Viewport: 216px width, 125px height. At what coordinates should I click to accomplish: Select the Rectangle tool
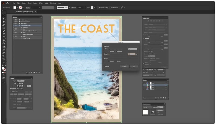tap(4, 28)
